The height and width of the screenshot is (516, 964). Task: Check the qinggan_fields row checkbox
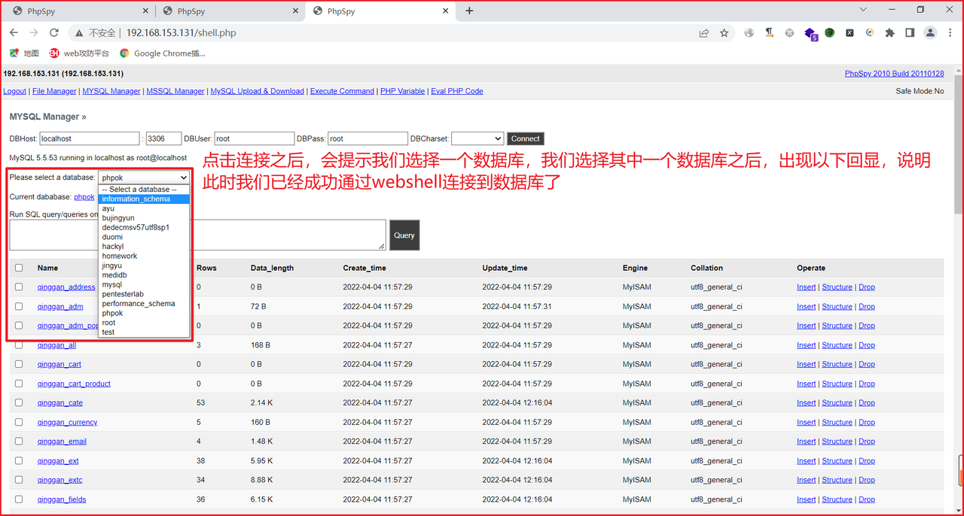(x=20, y=499)
